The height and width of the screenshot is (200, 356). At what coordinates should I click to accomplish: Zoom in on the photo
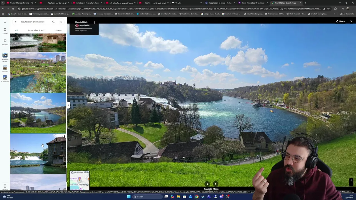point(351,180)
